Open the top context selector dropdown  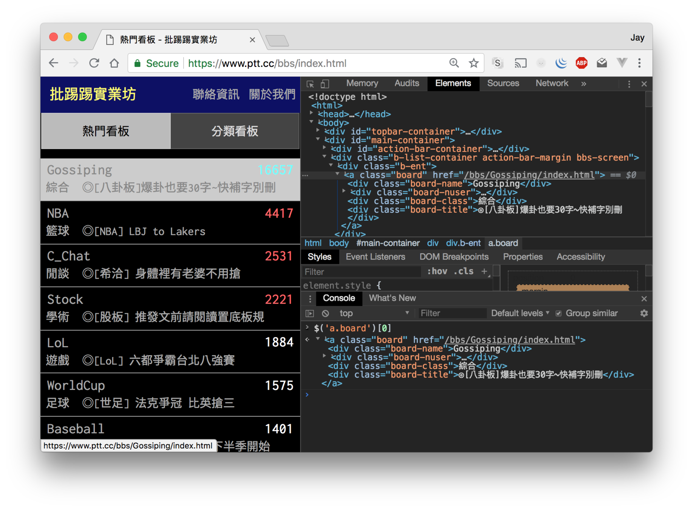tap(374, 313)
